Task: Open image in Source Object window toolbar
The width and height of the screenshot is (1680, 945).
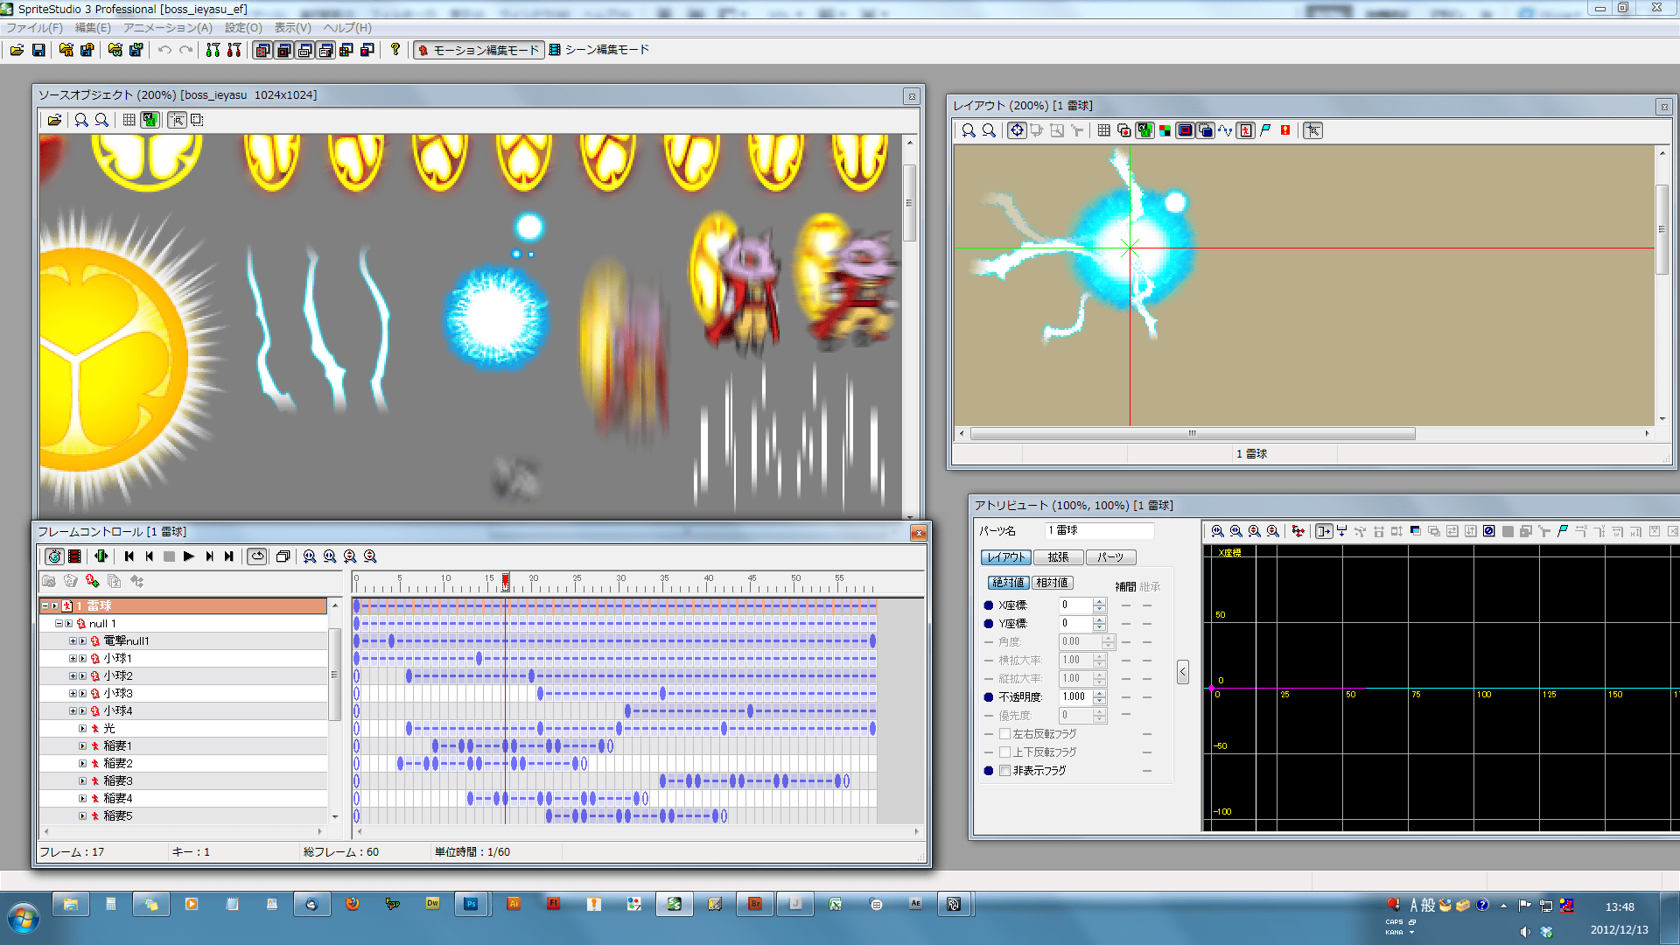Action: point(54,120)
